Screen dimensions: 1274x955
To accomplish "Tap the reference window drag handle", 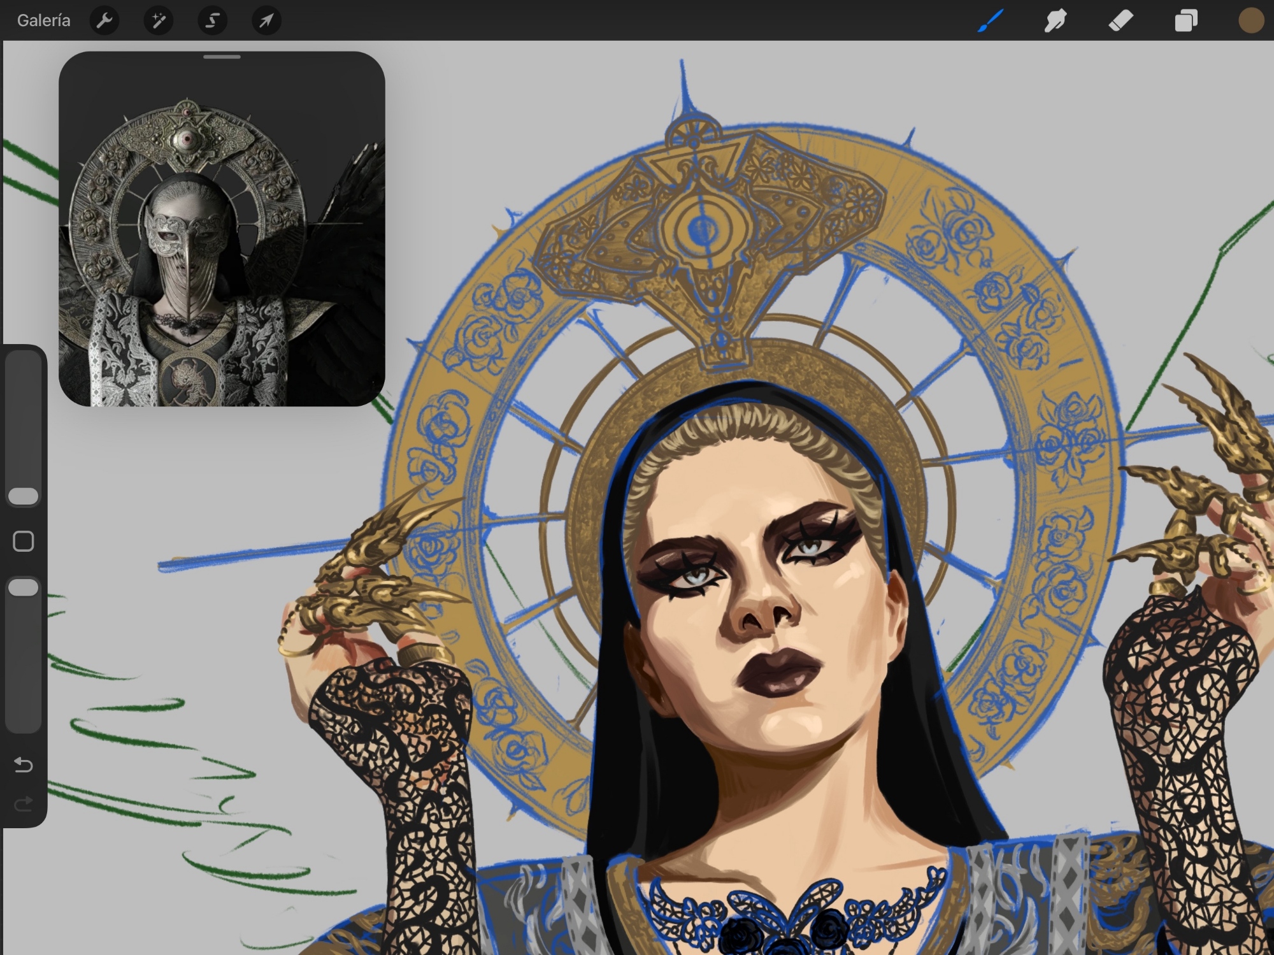I will pyautogui.click(x=222, y=57).
